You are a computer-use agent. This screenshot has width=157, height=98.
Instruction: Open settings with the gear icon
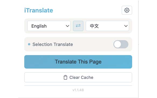127,10
